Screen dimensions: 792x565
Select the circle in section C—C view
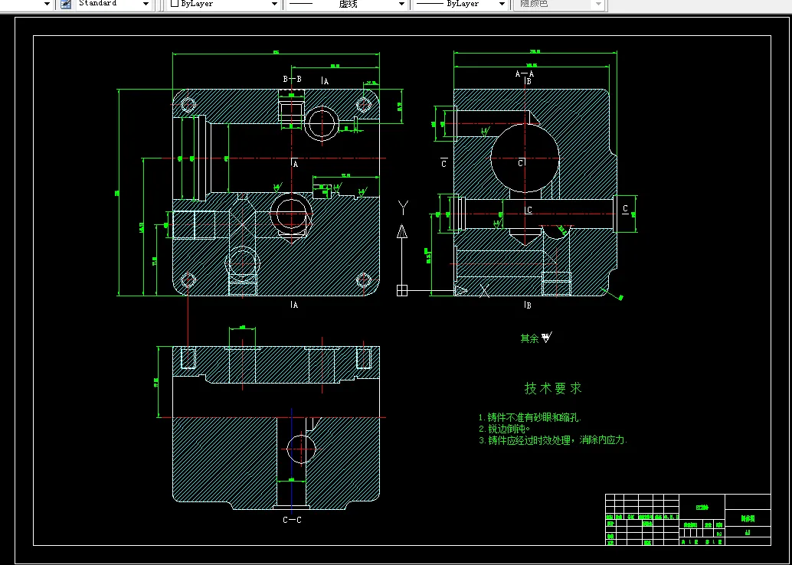click(302, 449)
